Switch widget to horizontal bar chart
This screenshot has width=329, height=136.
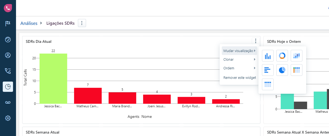268,70
